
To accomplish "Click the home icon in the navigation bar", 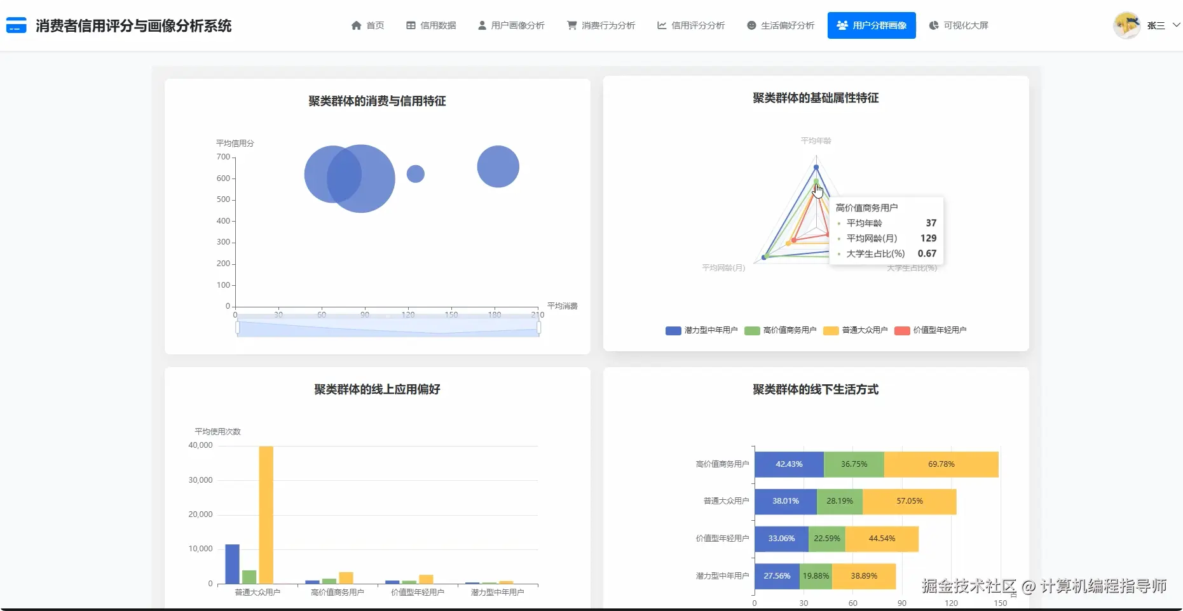I will click(358, 25).
